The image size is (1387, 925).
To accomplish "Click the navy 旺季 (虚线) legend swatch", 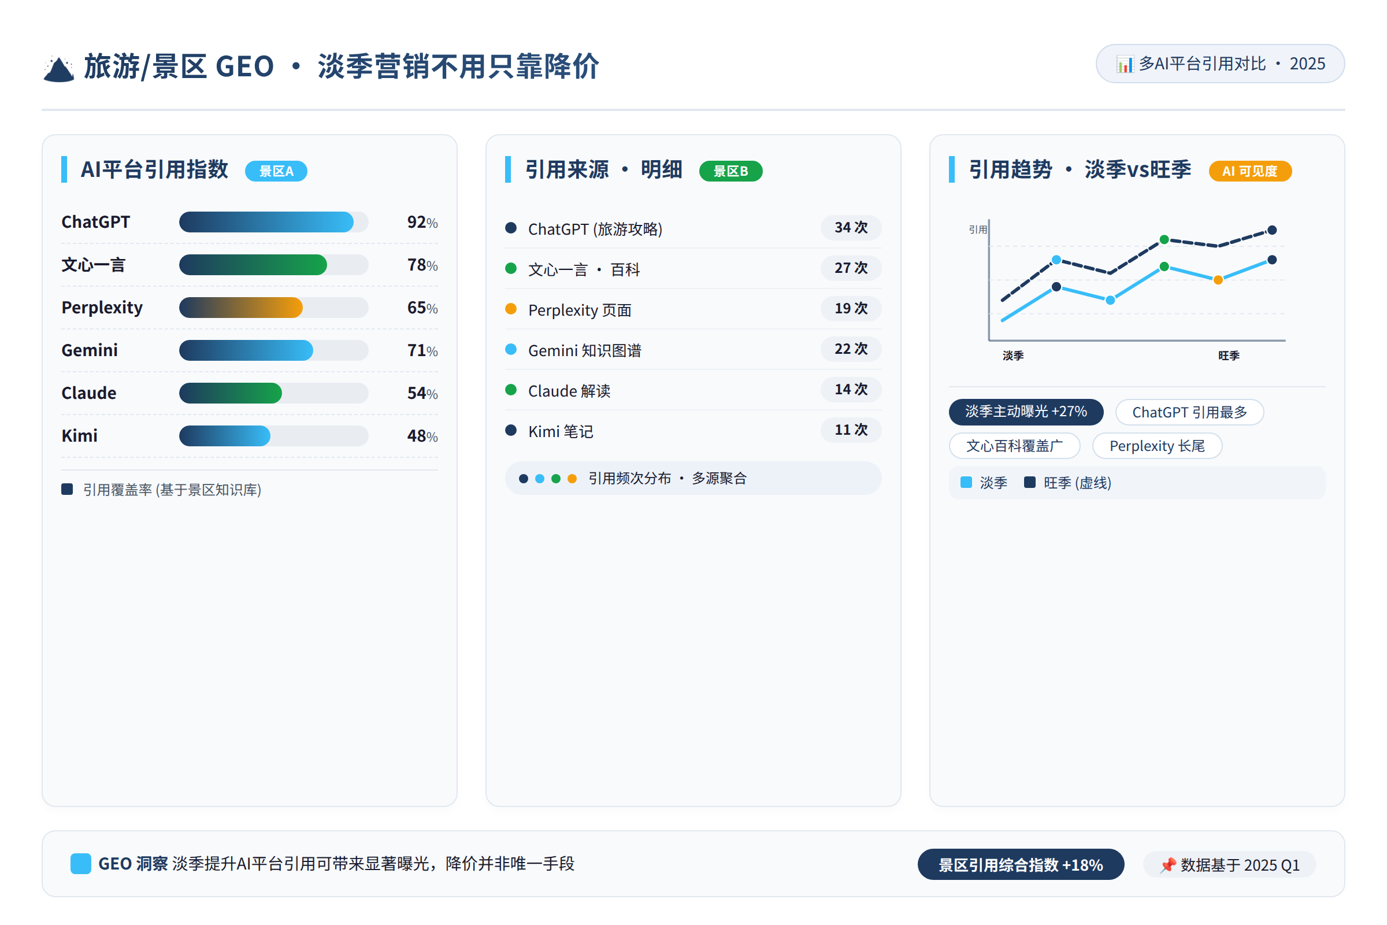I will point(1030,483).
